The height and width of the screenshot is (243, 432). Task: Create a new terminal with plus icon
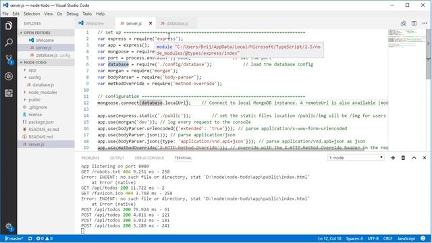393,157
